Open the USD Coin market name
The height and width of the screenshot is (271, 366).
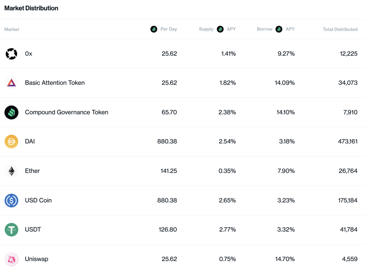pos(38,200)
